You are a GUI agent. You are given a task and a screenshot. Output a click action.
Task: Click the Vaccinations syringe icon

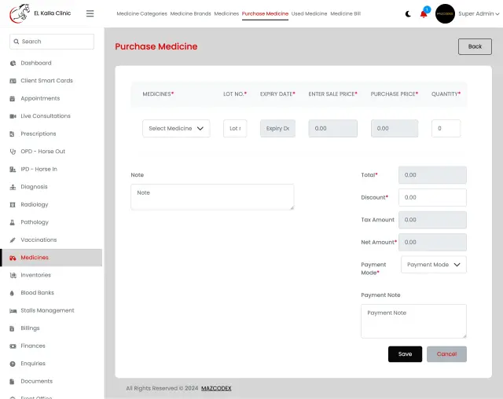tap(13, 240)
